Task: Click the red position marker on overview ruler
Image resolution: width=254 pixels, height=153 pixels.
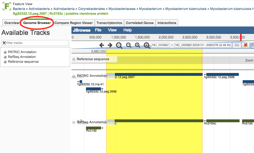Action: pyautogui.click(x=241, y=37)
